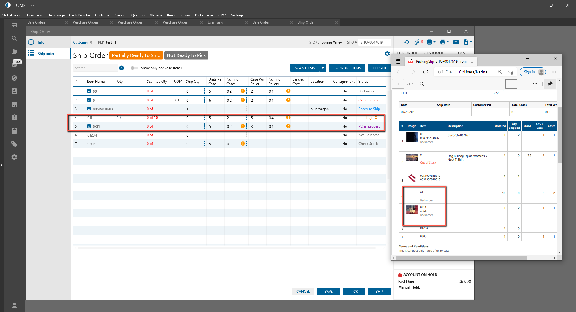Open the store icon in sidebar
This screenshot has height=312, width=576.
(x=14, y=104)
